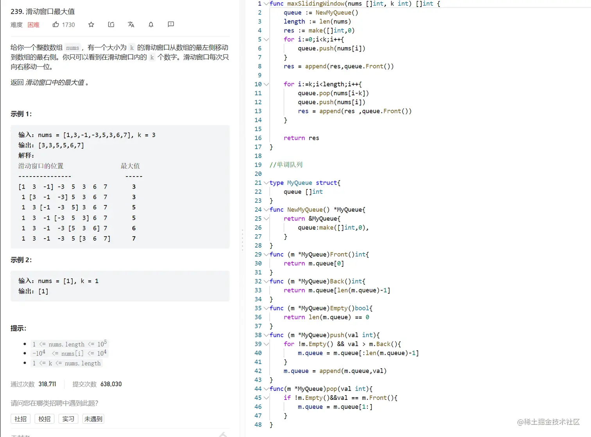The width and height of the screenshot is (591, 437).
Task: Collapse the Back method at line 32
Action: point(266,282)
